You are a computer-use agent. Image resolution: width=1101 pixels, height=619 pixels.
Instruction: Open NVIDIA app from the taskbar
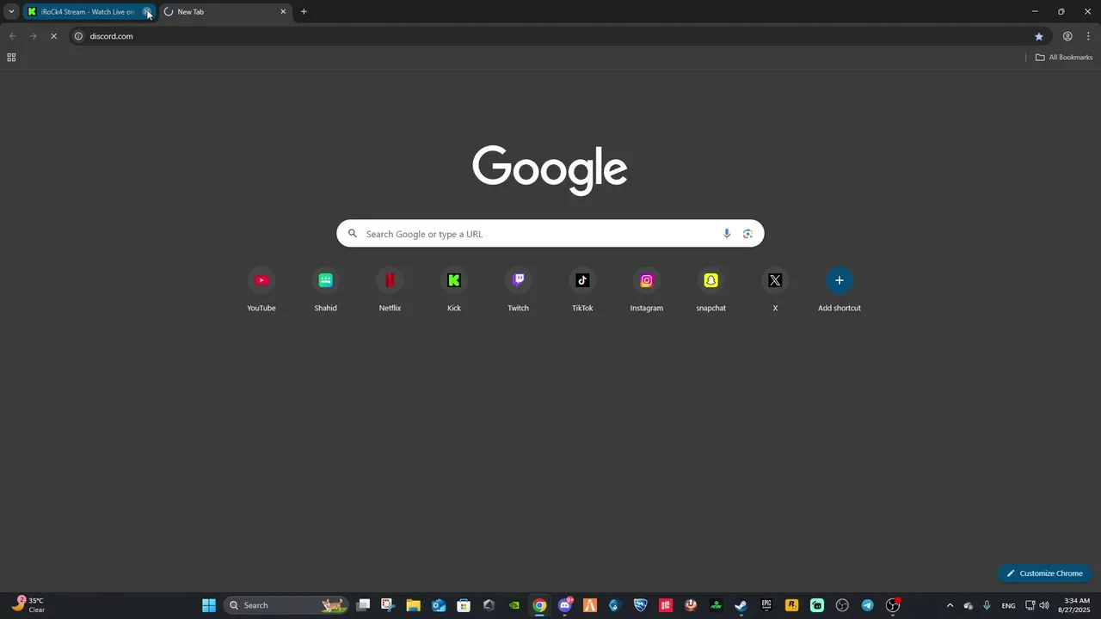click(x=514, y=605)
